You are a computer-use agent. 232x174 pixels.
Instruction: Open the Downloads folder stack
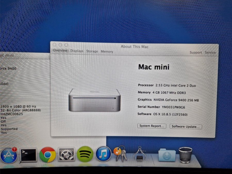167,155
